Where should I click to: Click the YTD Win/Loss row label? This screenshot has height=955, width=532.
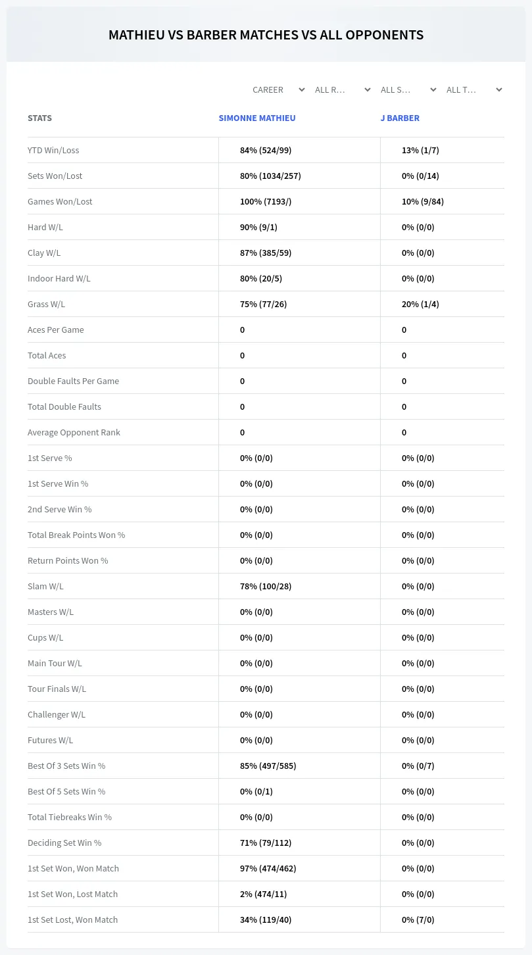point(53,150)
